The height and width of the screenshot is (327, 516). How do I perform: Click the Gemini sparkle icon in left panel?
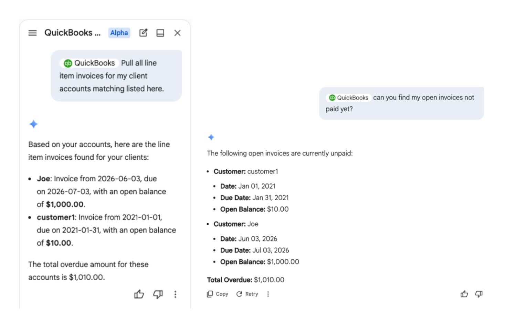tap(33, 124)
